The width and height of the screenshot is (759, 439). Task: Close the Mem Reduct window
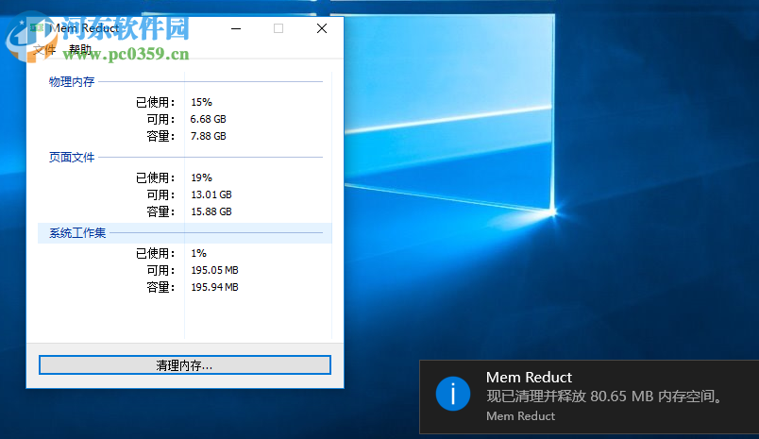322,28
